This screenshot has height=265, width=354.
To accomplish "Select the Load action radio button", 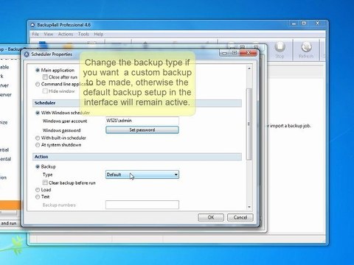I will coord(38,190).
